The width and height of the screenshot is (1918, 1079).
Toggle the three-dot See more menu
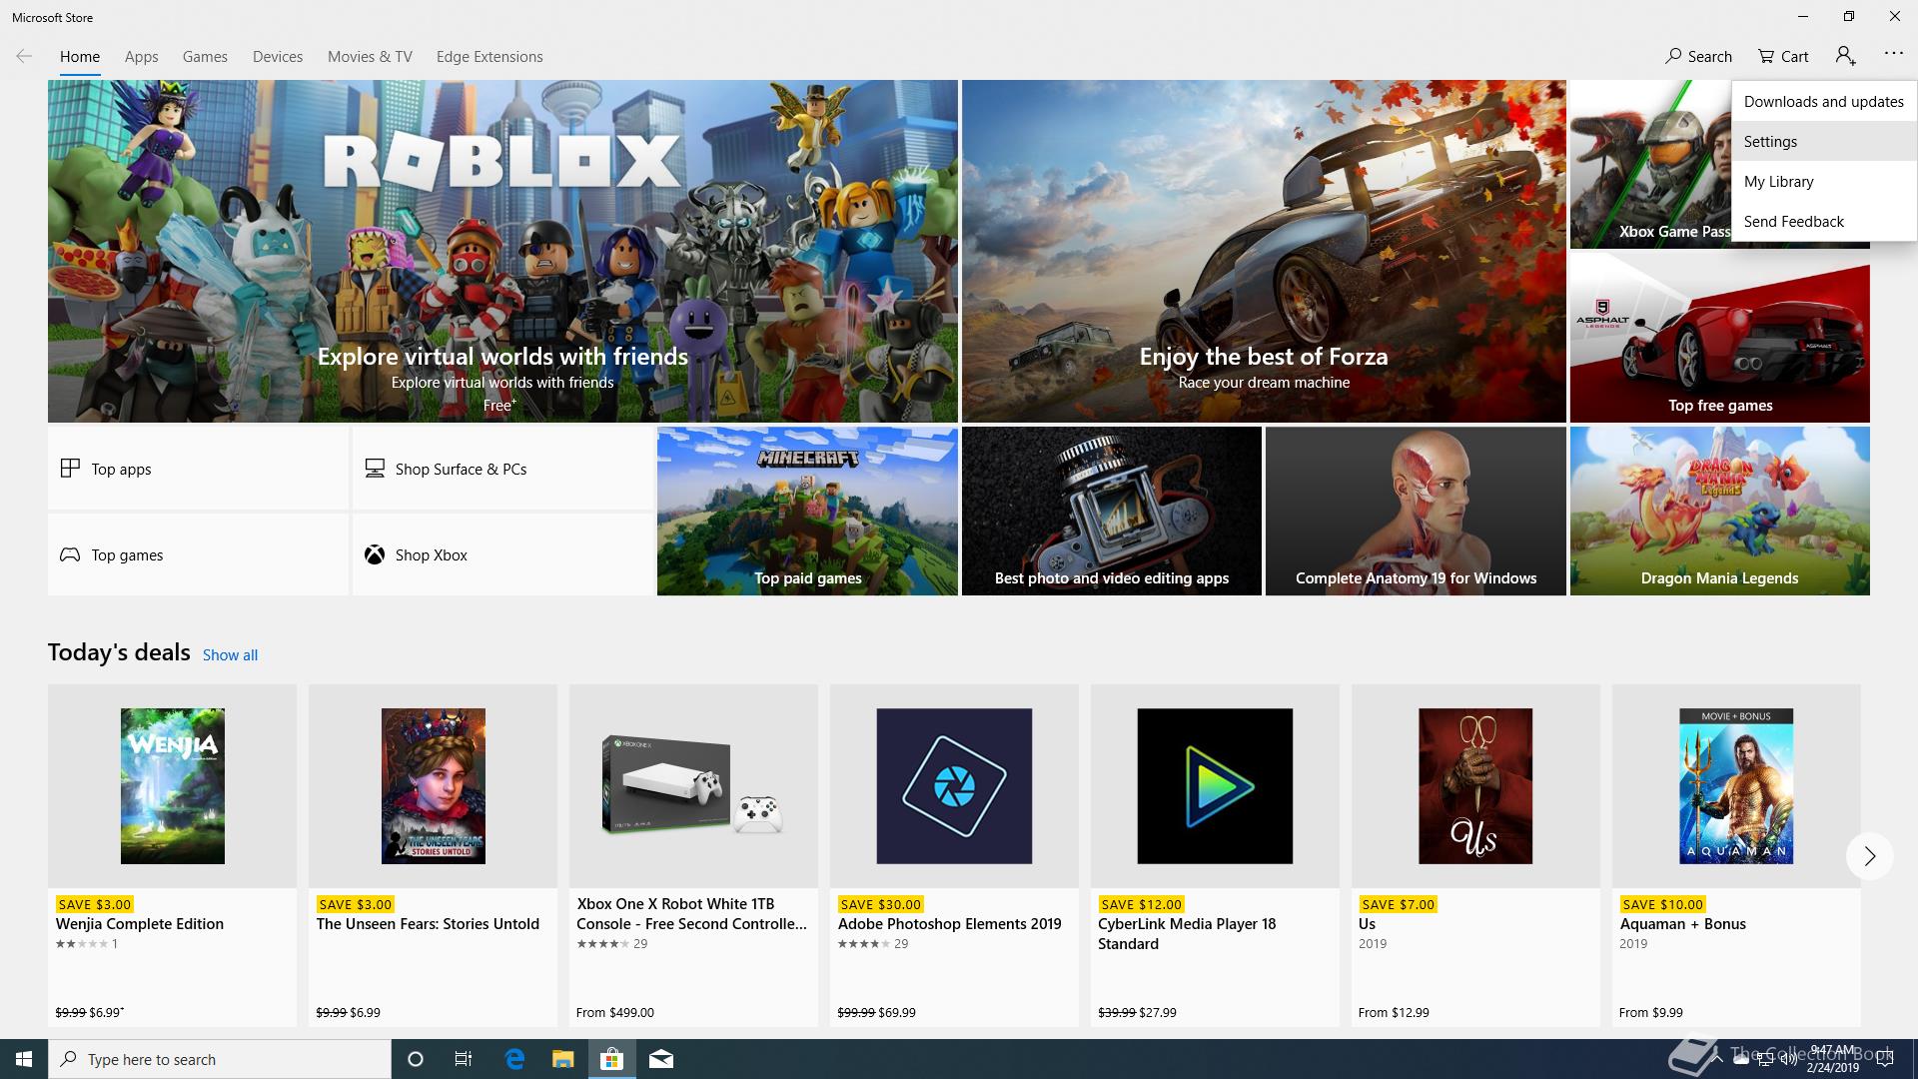(1893, 54)
